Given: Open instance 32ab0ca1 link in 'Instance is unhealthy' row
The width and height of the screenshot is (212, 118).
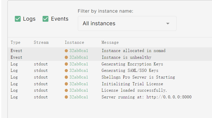Looking at the screenshot, I should [79, 57].
